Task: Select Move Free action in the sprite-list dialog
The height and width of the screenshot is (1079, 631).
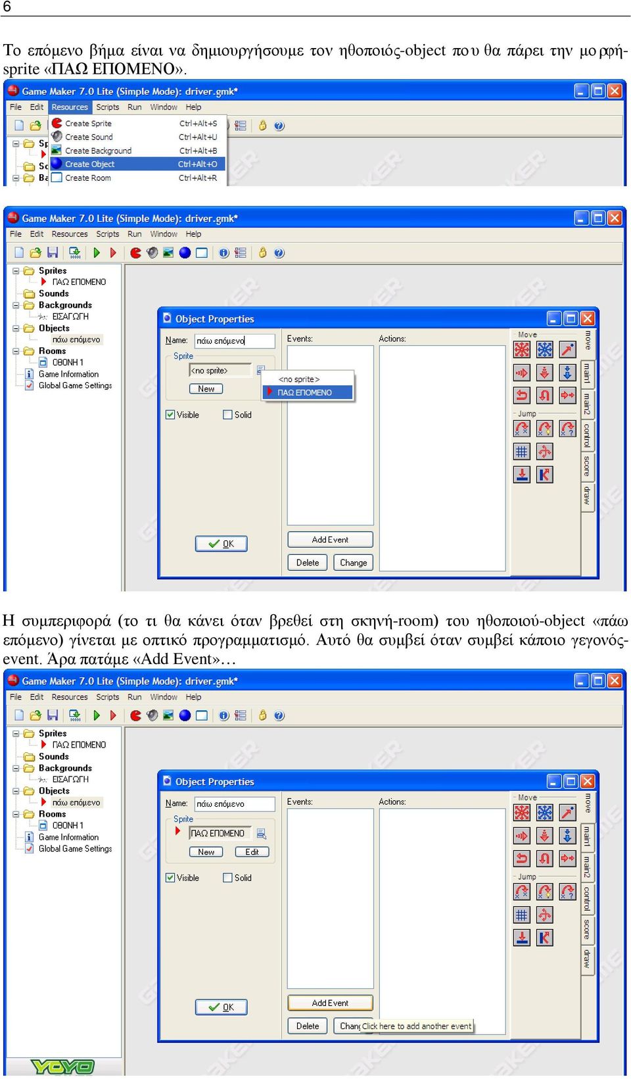Action: [x=545, y=350]
